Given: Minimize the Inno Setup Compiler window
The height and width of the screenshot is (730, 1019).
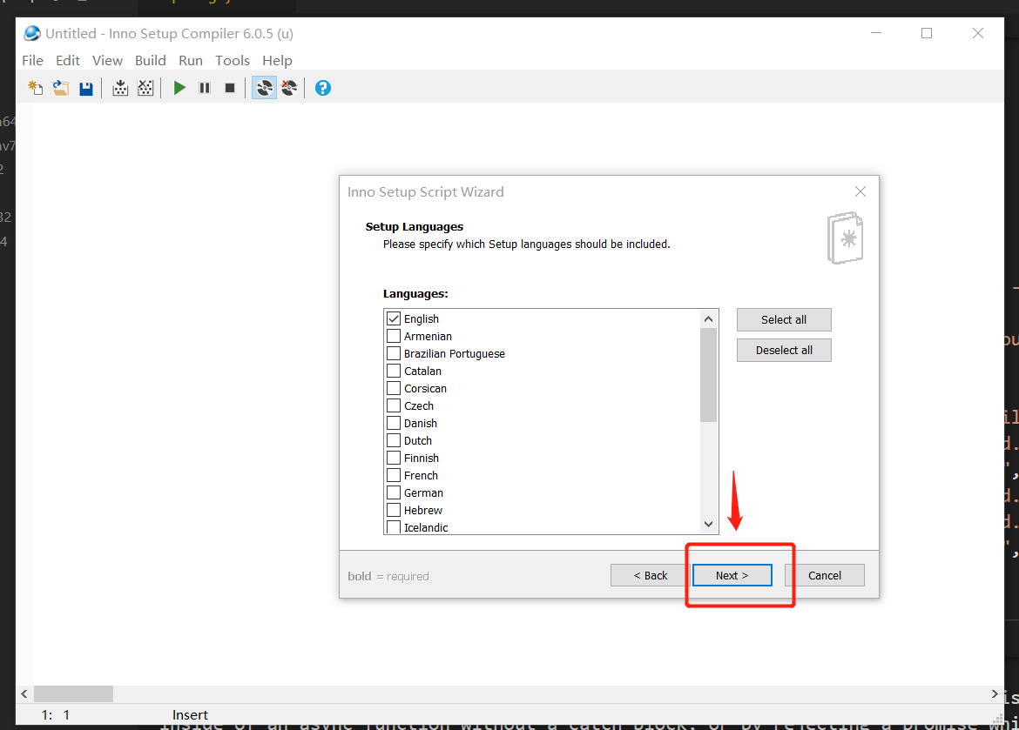Looking at the screenshot, I should pyautogui.click(x=876, y=33).
